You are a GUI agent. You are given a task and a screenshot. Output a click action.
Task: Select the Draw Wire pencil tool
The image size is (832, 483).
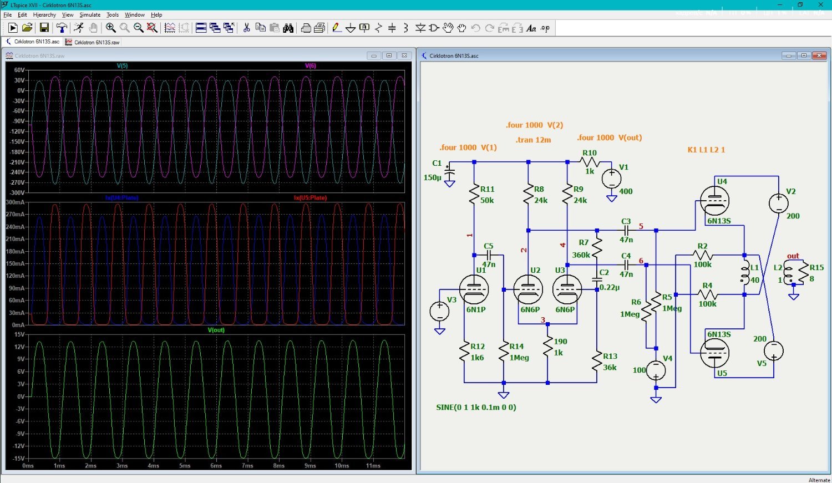tap(336, 28)
